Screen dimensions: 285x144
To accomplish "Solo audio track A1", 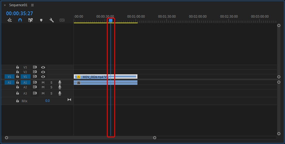I will point(52,82).
